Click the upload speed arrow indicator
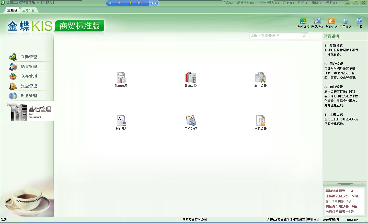Viewport: 368px width, 223px height. 130,3
